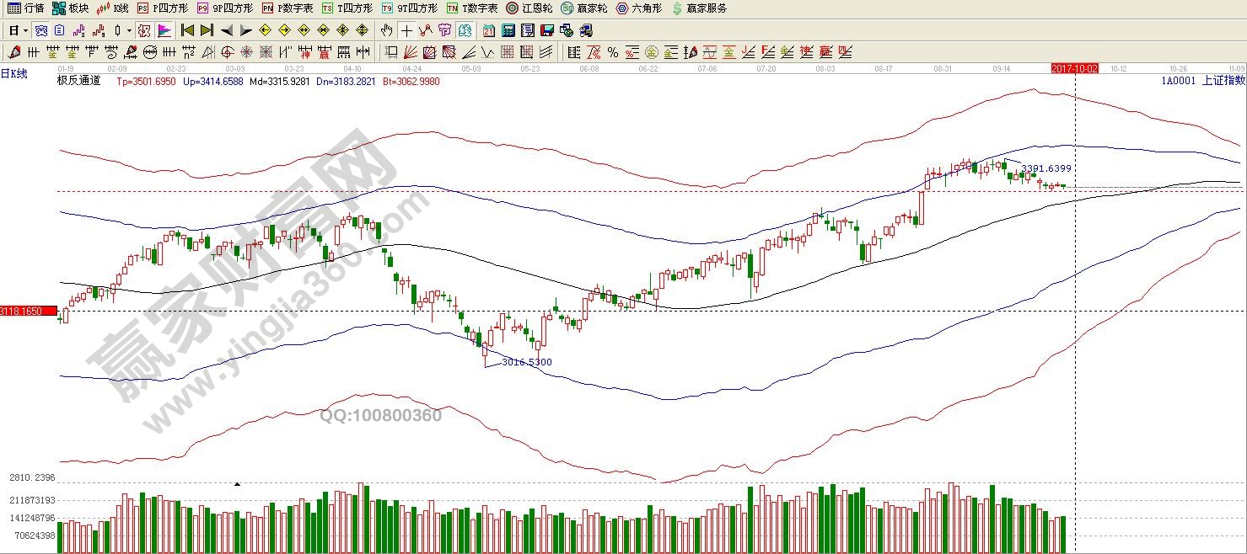Select the percent sign drawing tool
The width and height of the screenshot is (1247, 554).
(x=613, y=52)
